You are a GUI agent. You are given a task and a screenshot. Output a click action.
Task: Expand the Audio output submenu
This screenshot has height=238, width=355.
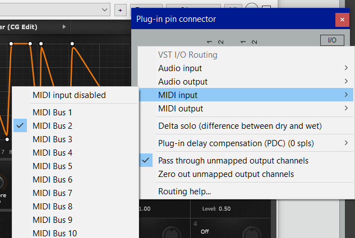247,81
